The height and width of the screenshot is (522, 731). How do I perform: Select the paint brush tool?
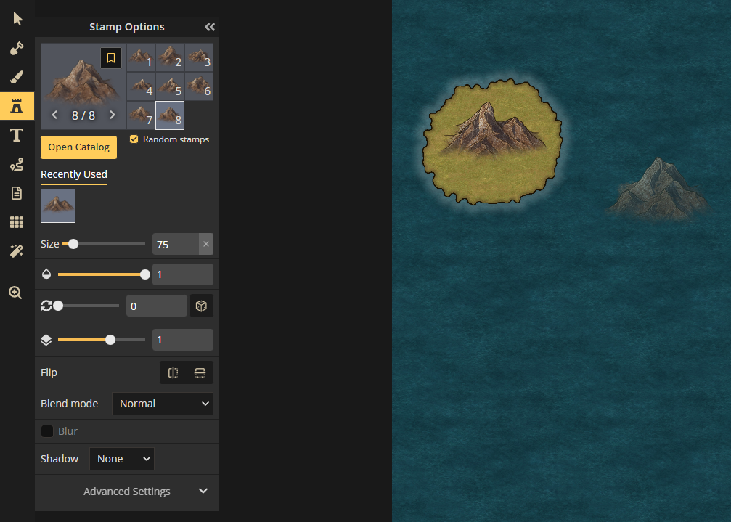[x=17, y=77]
